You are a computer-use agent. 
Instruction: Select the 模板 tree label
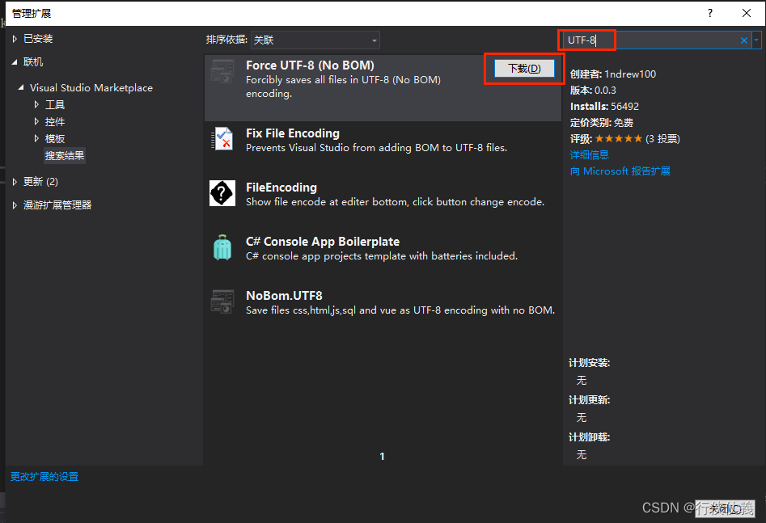coord(55,139)
